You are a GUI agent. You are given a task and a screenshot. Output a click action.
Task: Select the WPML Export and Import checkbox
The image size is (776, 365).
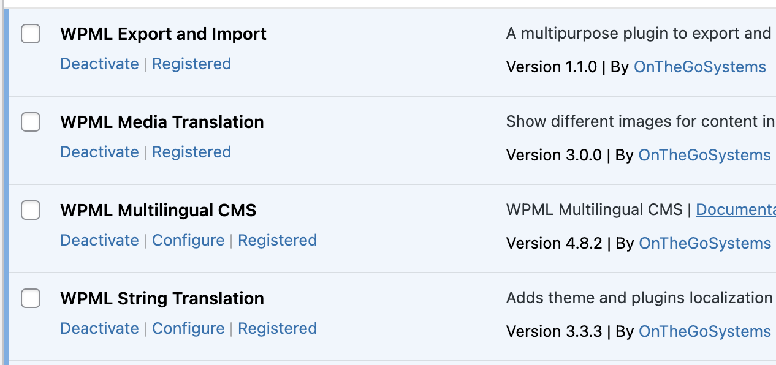pos(31,34)
